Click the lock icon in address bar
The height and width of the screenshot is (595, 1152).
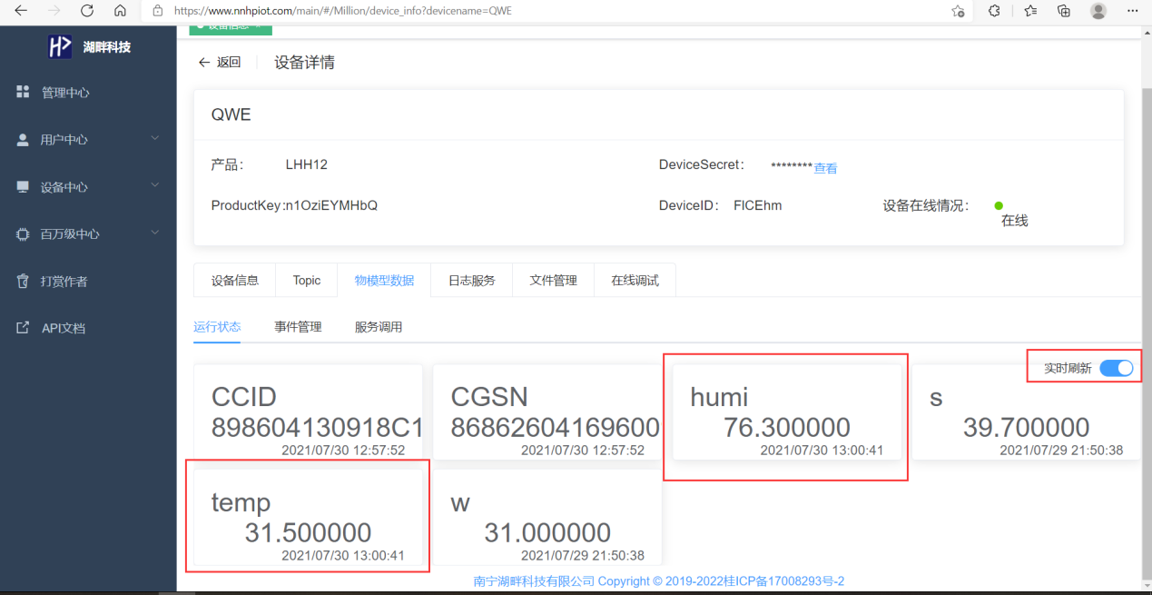pos(158,12)
